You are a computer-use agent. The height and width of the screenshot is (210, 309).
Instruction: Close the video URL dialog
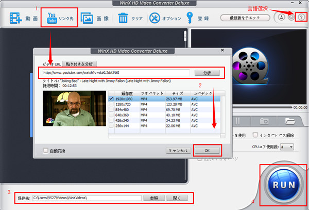(222, 51)
